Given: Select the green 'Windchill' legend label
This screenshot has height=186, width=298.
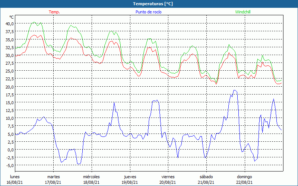Looking at the screenshot, I should click(x=243, y=12).
